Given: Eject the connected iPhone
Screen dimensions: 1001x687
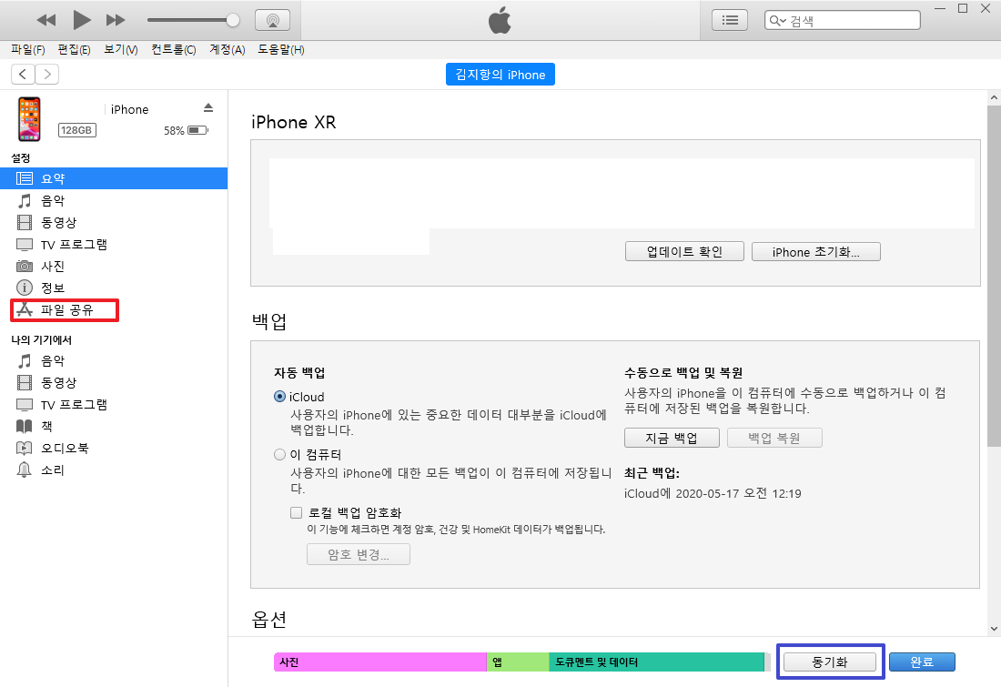Looking at the screenshot, I should click(208, 106).
